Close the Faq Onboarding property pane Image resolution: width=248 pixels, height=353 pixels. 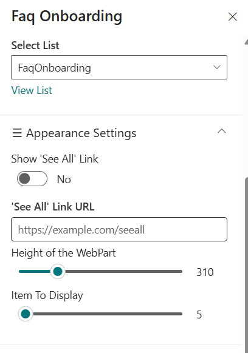[232, 16]
